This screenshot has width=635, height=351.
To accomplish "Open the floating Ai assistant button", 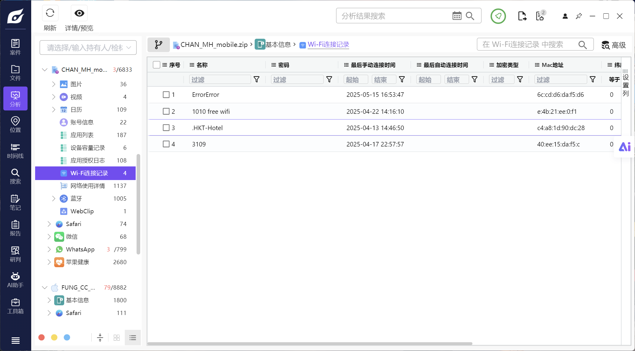I will coord(624,147).
